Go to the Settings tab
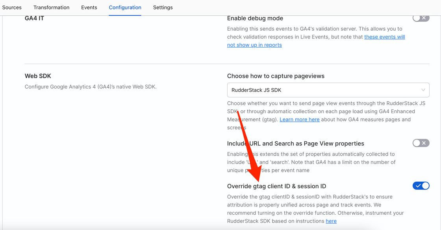441x230 pixels. click(x=163, y=7)
